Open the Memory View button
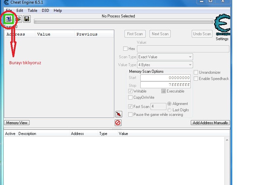 17,123
